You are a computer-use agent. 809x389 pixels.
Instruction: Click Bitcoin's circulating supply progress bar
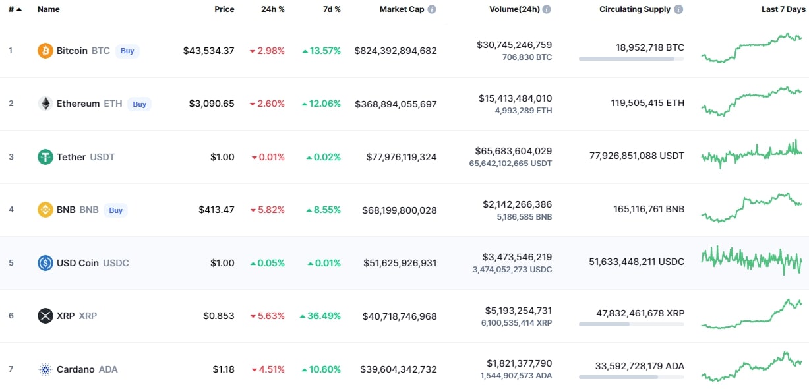631,59
